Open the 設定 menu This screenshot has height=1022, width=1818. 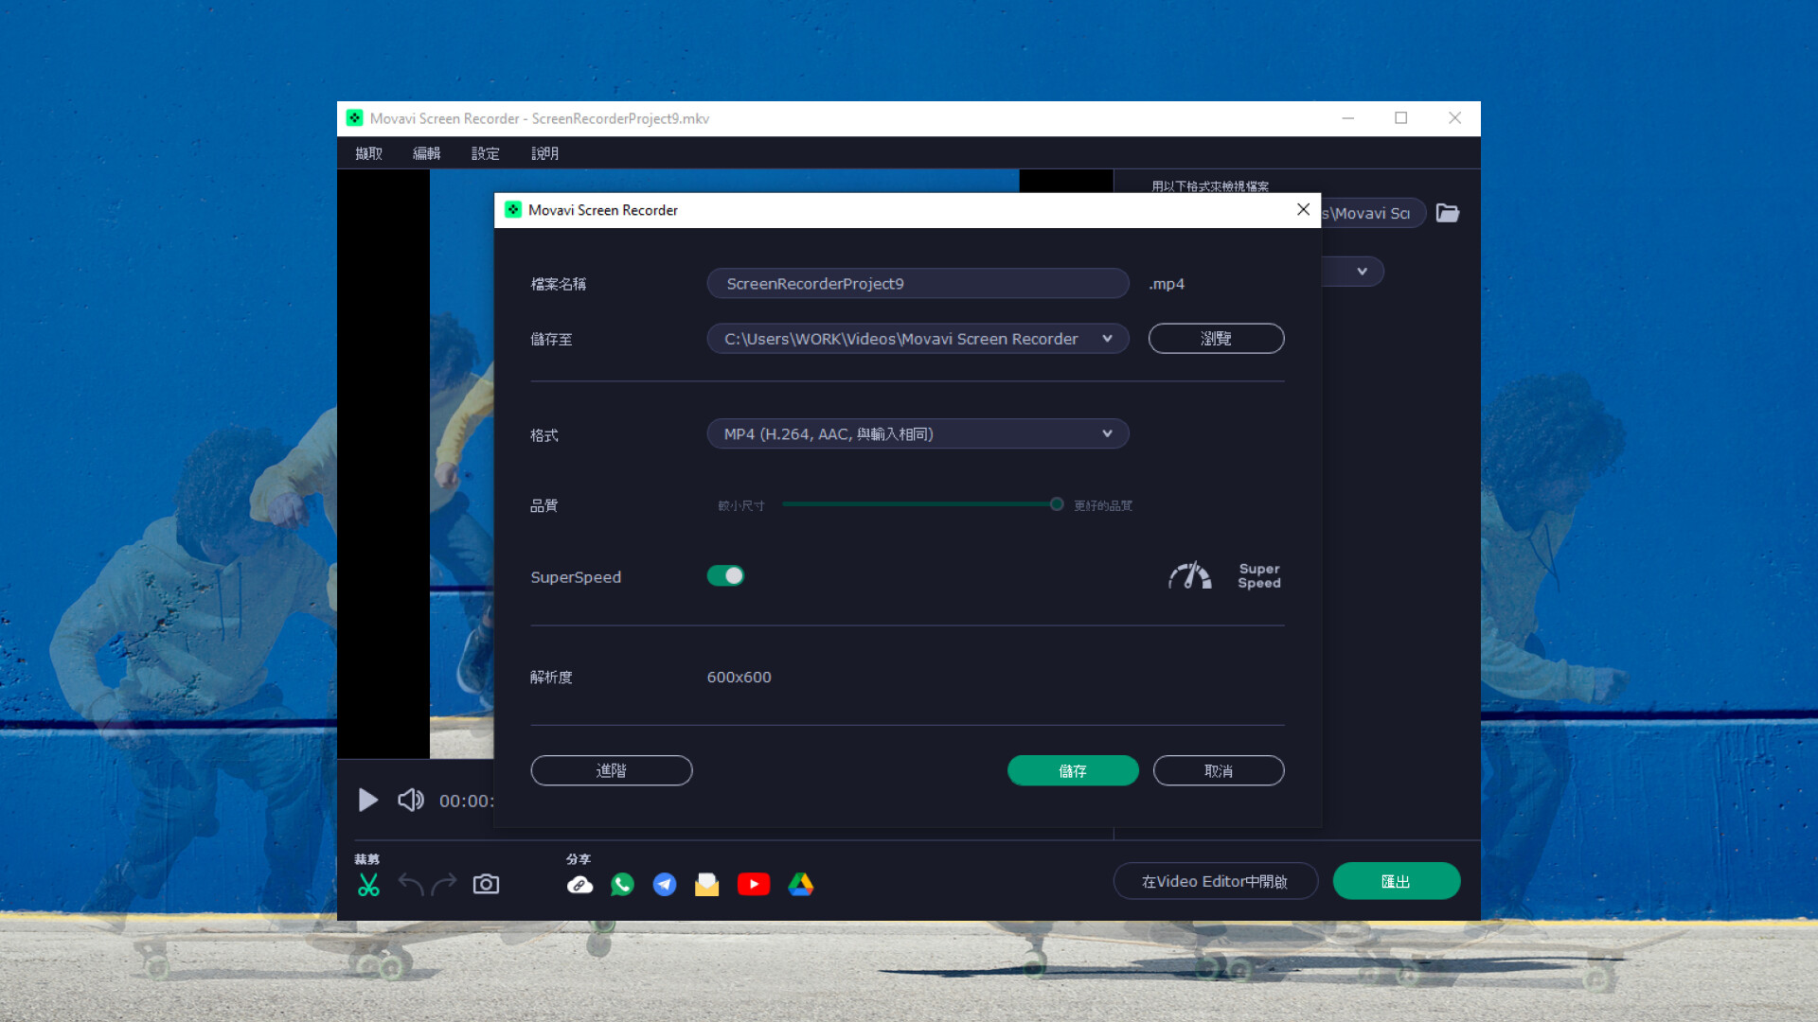point(485,153)
